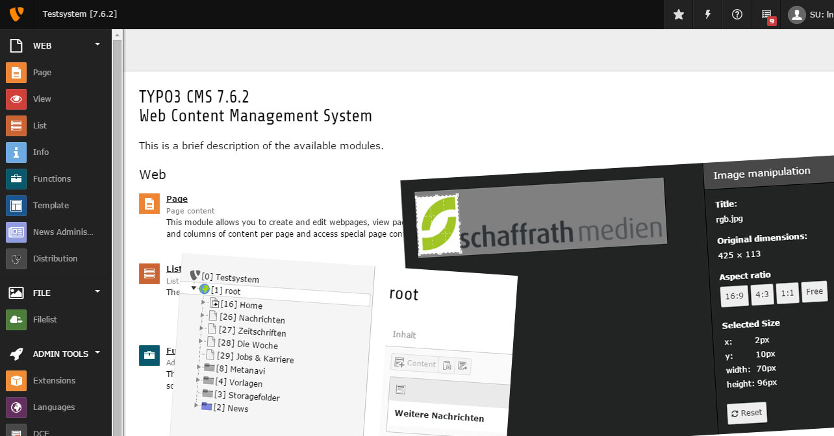Viewport: 834px width, 436px height.
Task: Open the List module menu item
Action: coord(40,126)
